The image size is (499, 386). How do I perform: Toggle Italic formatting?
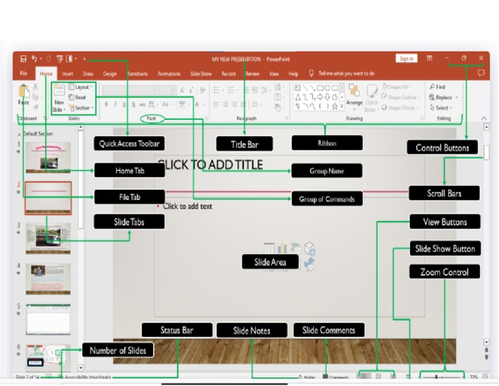[x=114, y=105]
